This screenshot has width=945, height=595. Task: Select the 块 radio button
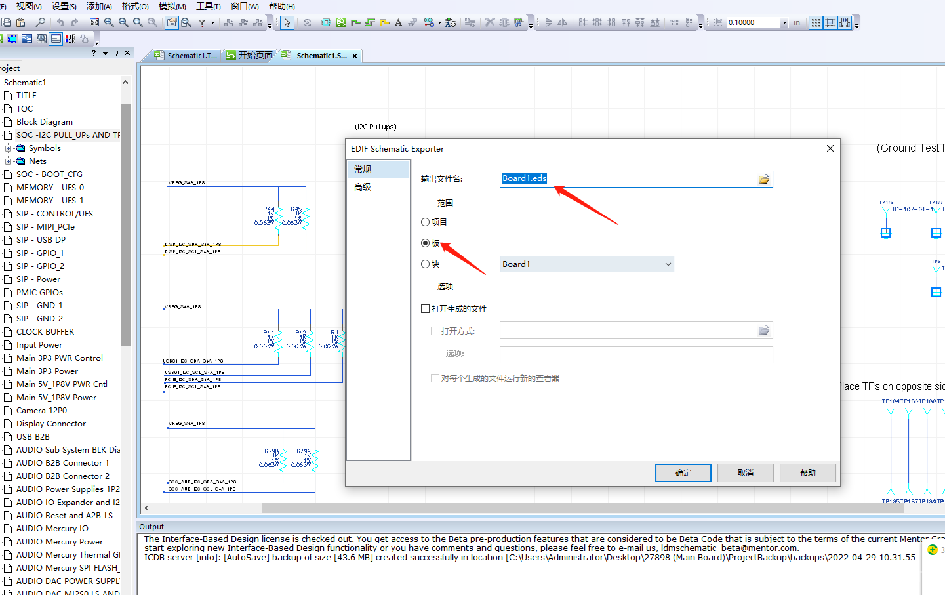[425, 264]
